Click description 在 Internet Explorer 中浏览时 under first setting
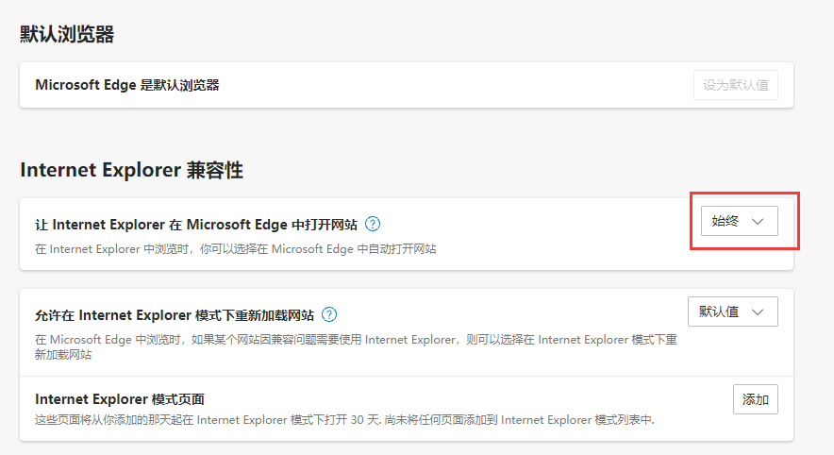This screenshot has height=455, width=834. [x=236, y=249]
